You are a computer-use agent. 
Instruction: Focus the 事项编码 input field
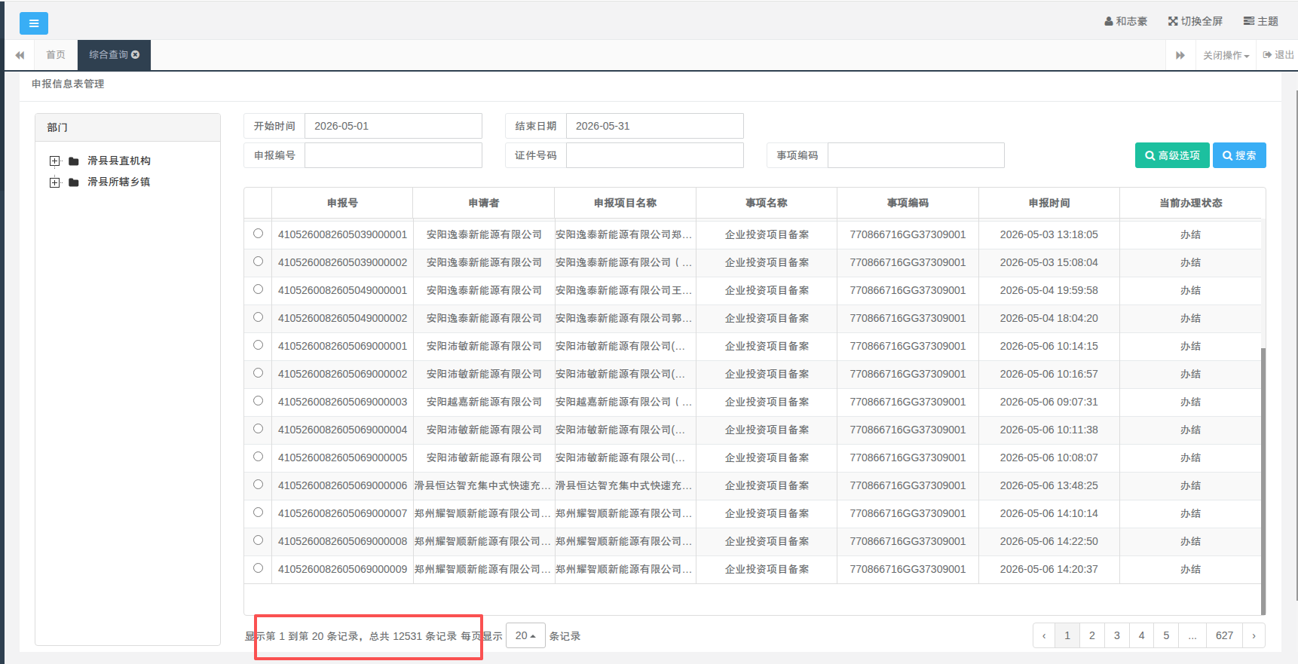[916, 155]
